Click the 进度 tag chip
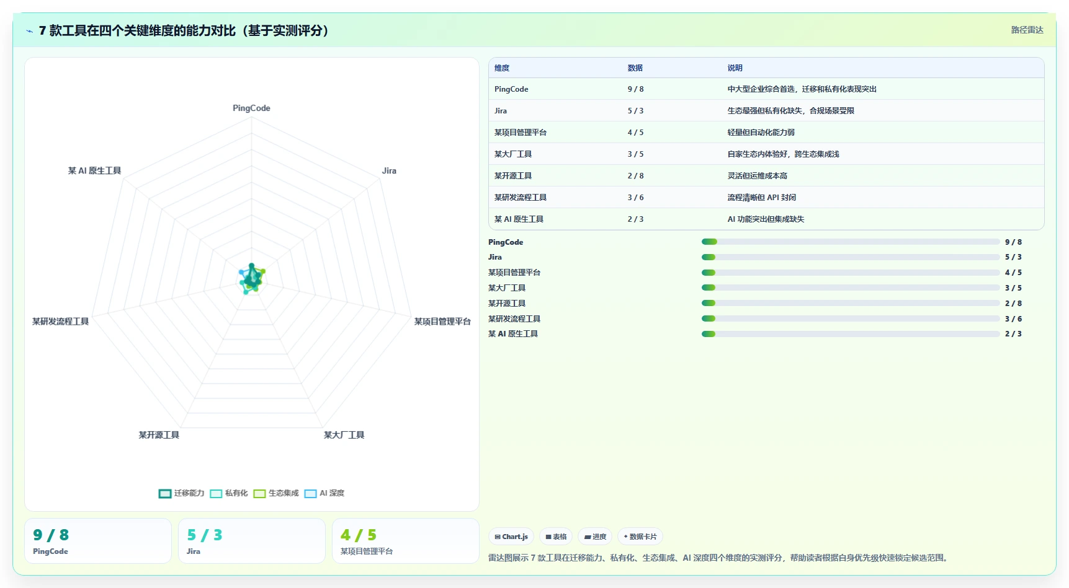The width and height of the screenshot is (1069, 588). pyautogui.click(x=595, y=537)
